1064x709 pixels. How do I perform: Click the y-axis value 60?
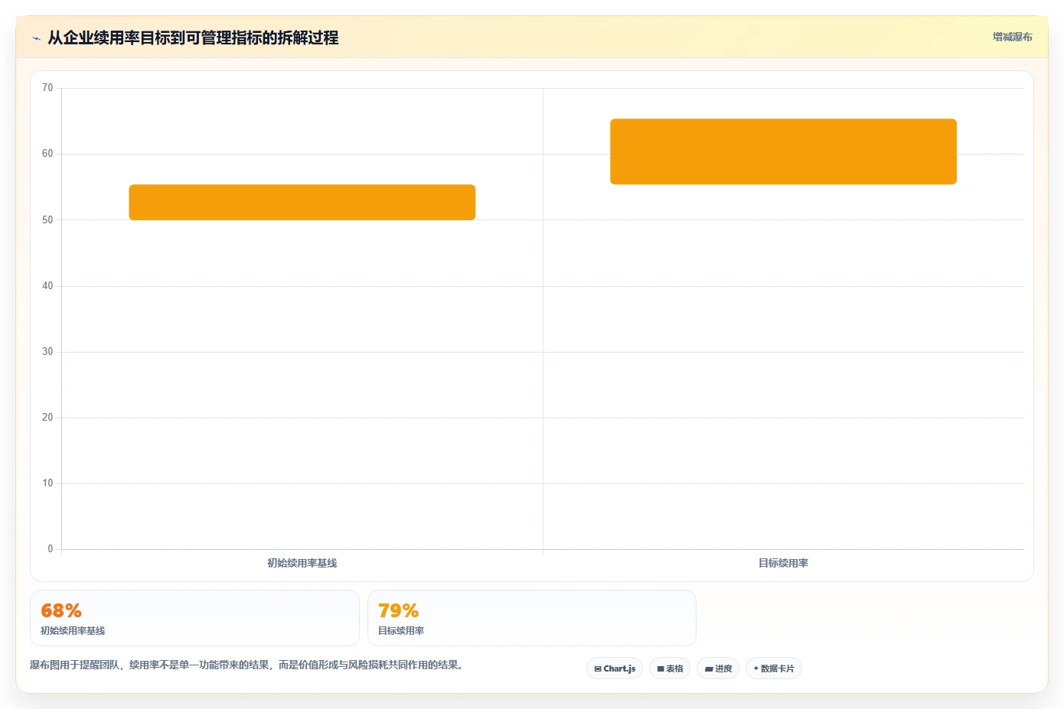coord(47,154)
